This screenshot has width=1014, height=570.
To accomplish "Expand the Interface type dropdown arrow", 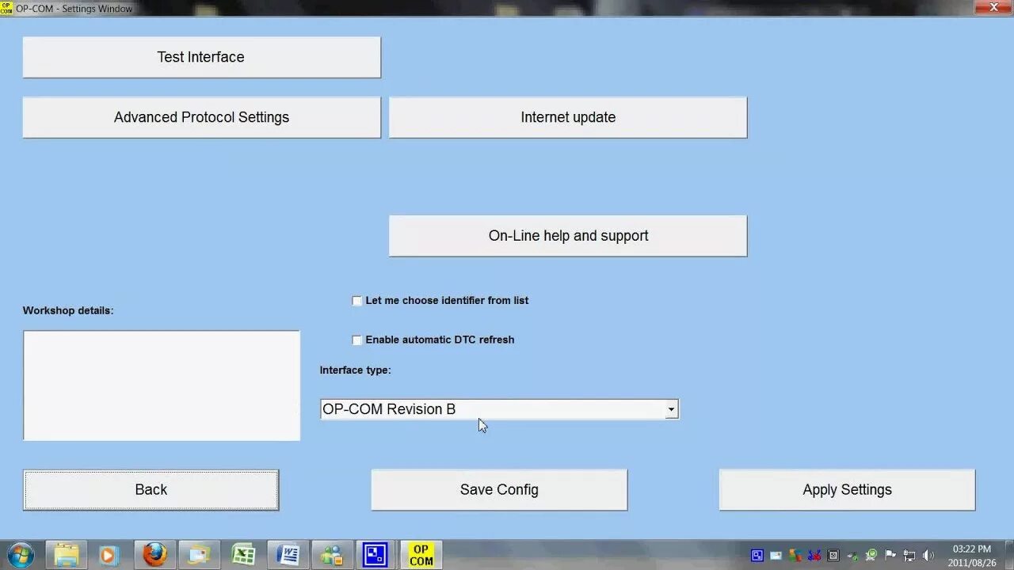I will click(671, 409).
